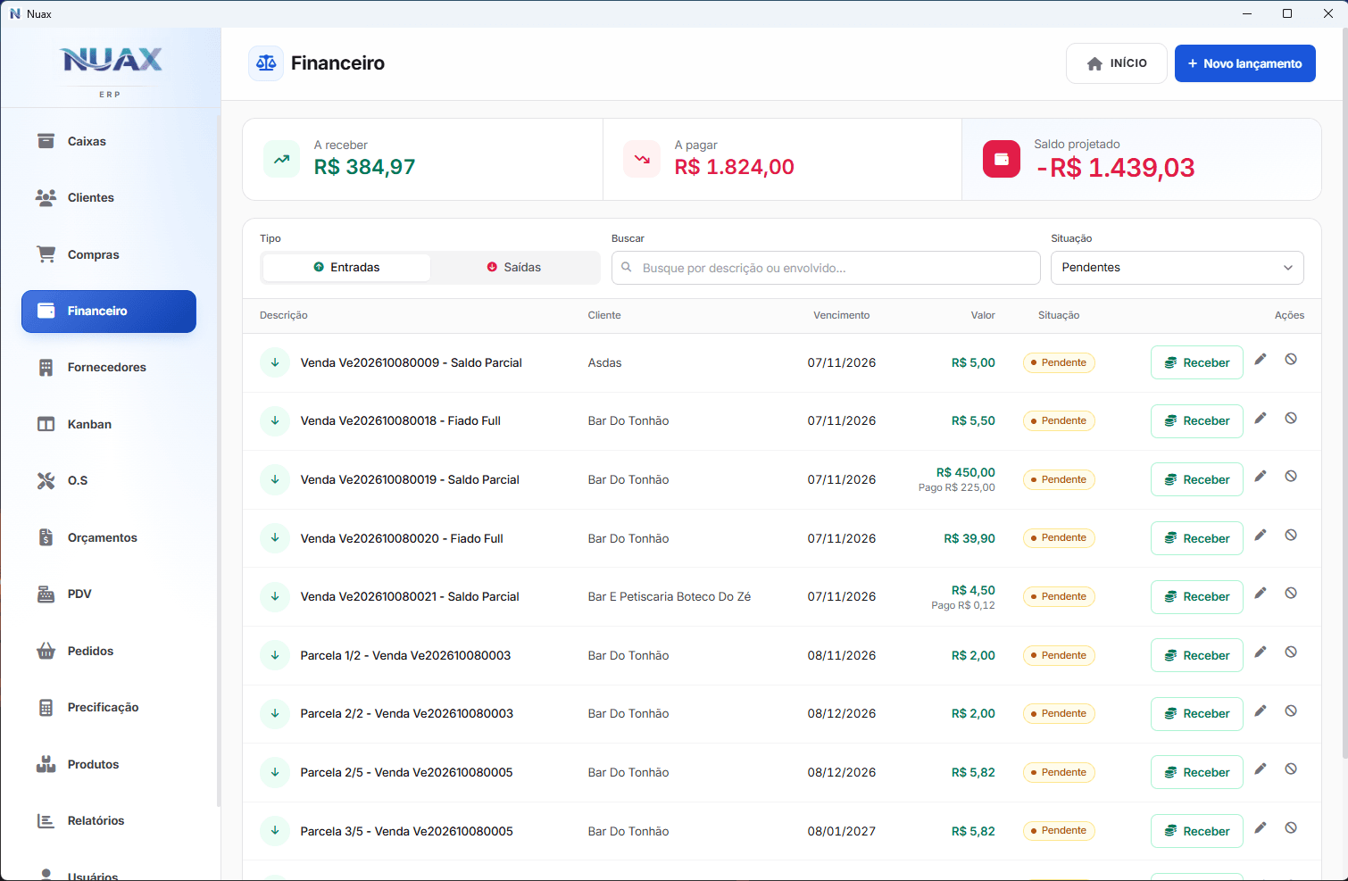Click the Asdas client name

click(x=604, y=362)
